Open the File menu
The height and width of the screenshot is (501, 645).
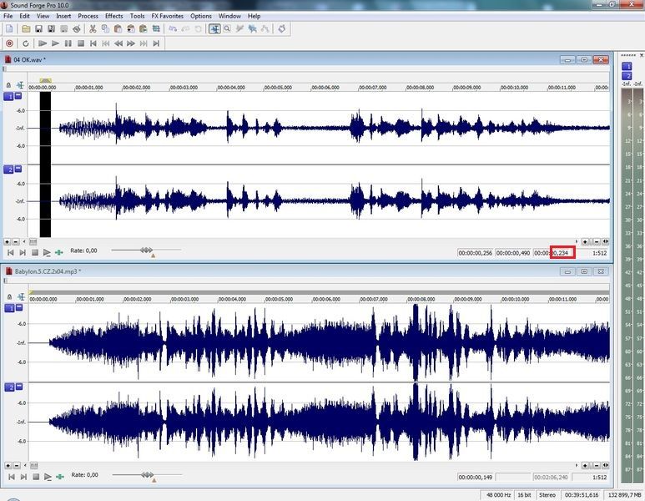8,16
